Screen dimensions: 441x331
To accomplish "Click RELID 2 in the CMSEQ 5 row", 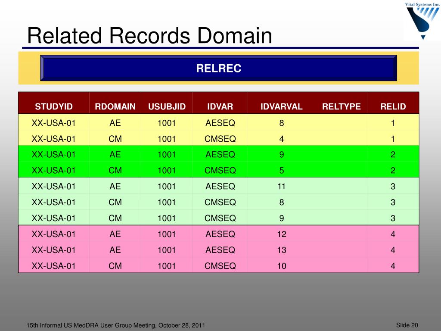I will coord(393,170).
